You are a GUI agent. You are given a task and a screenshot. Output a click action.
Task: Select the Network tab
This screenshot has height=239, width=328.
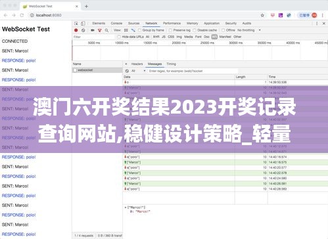click(x=151, y=23)
